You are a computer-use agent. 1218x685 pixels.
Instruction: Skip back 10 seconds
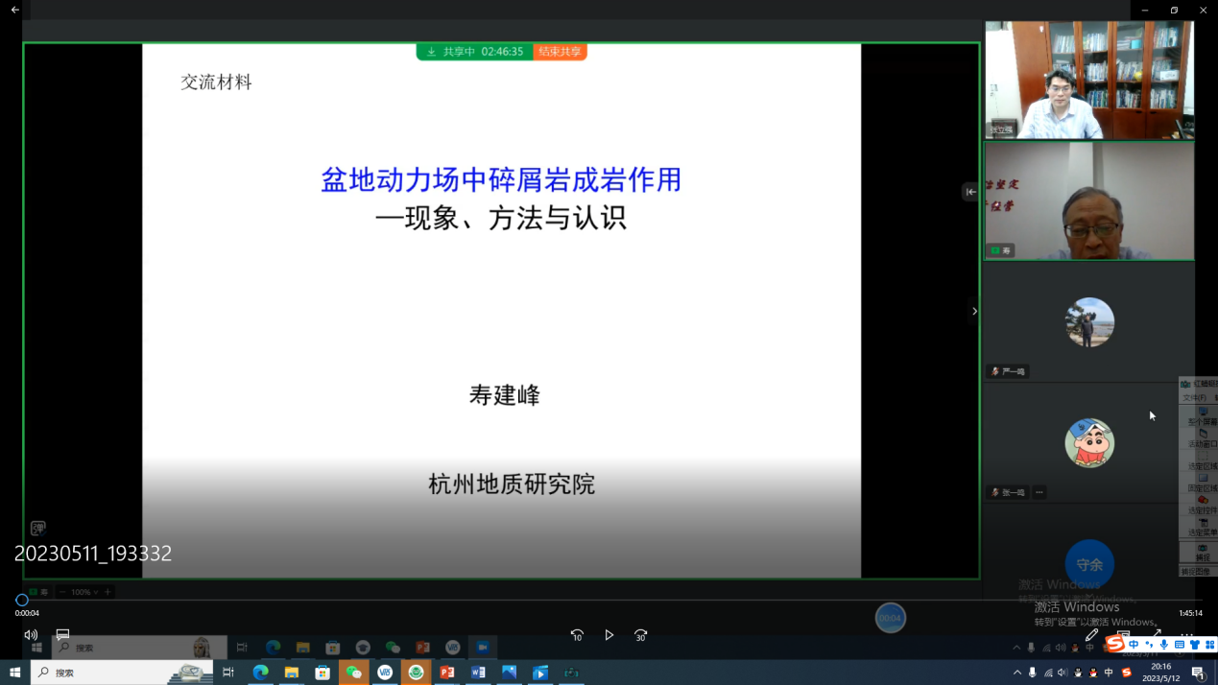(x=577, y=635)
